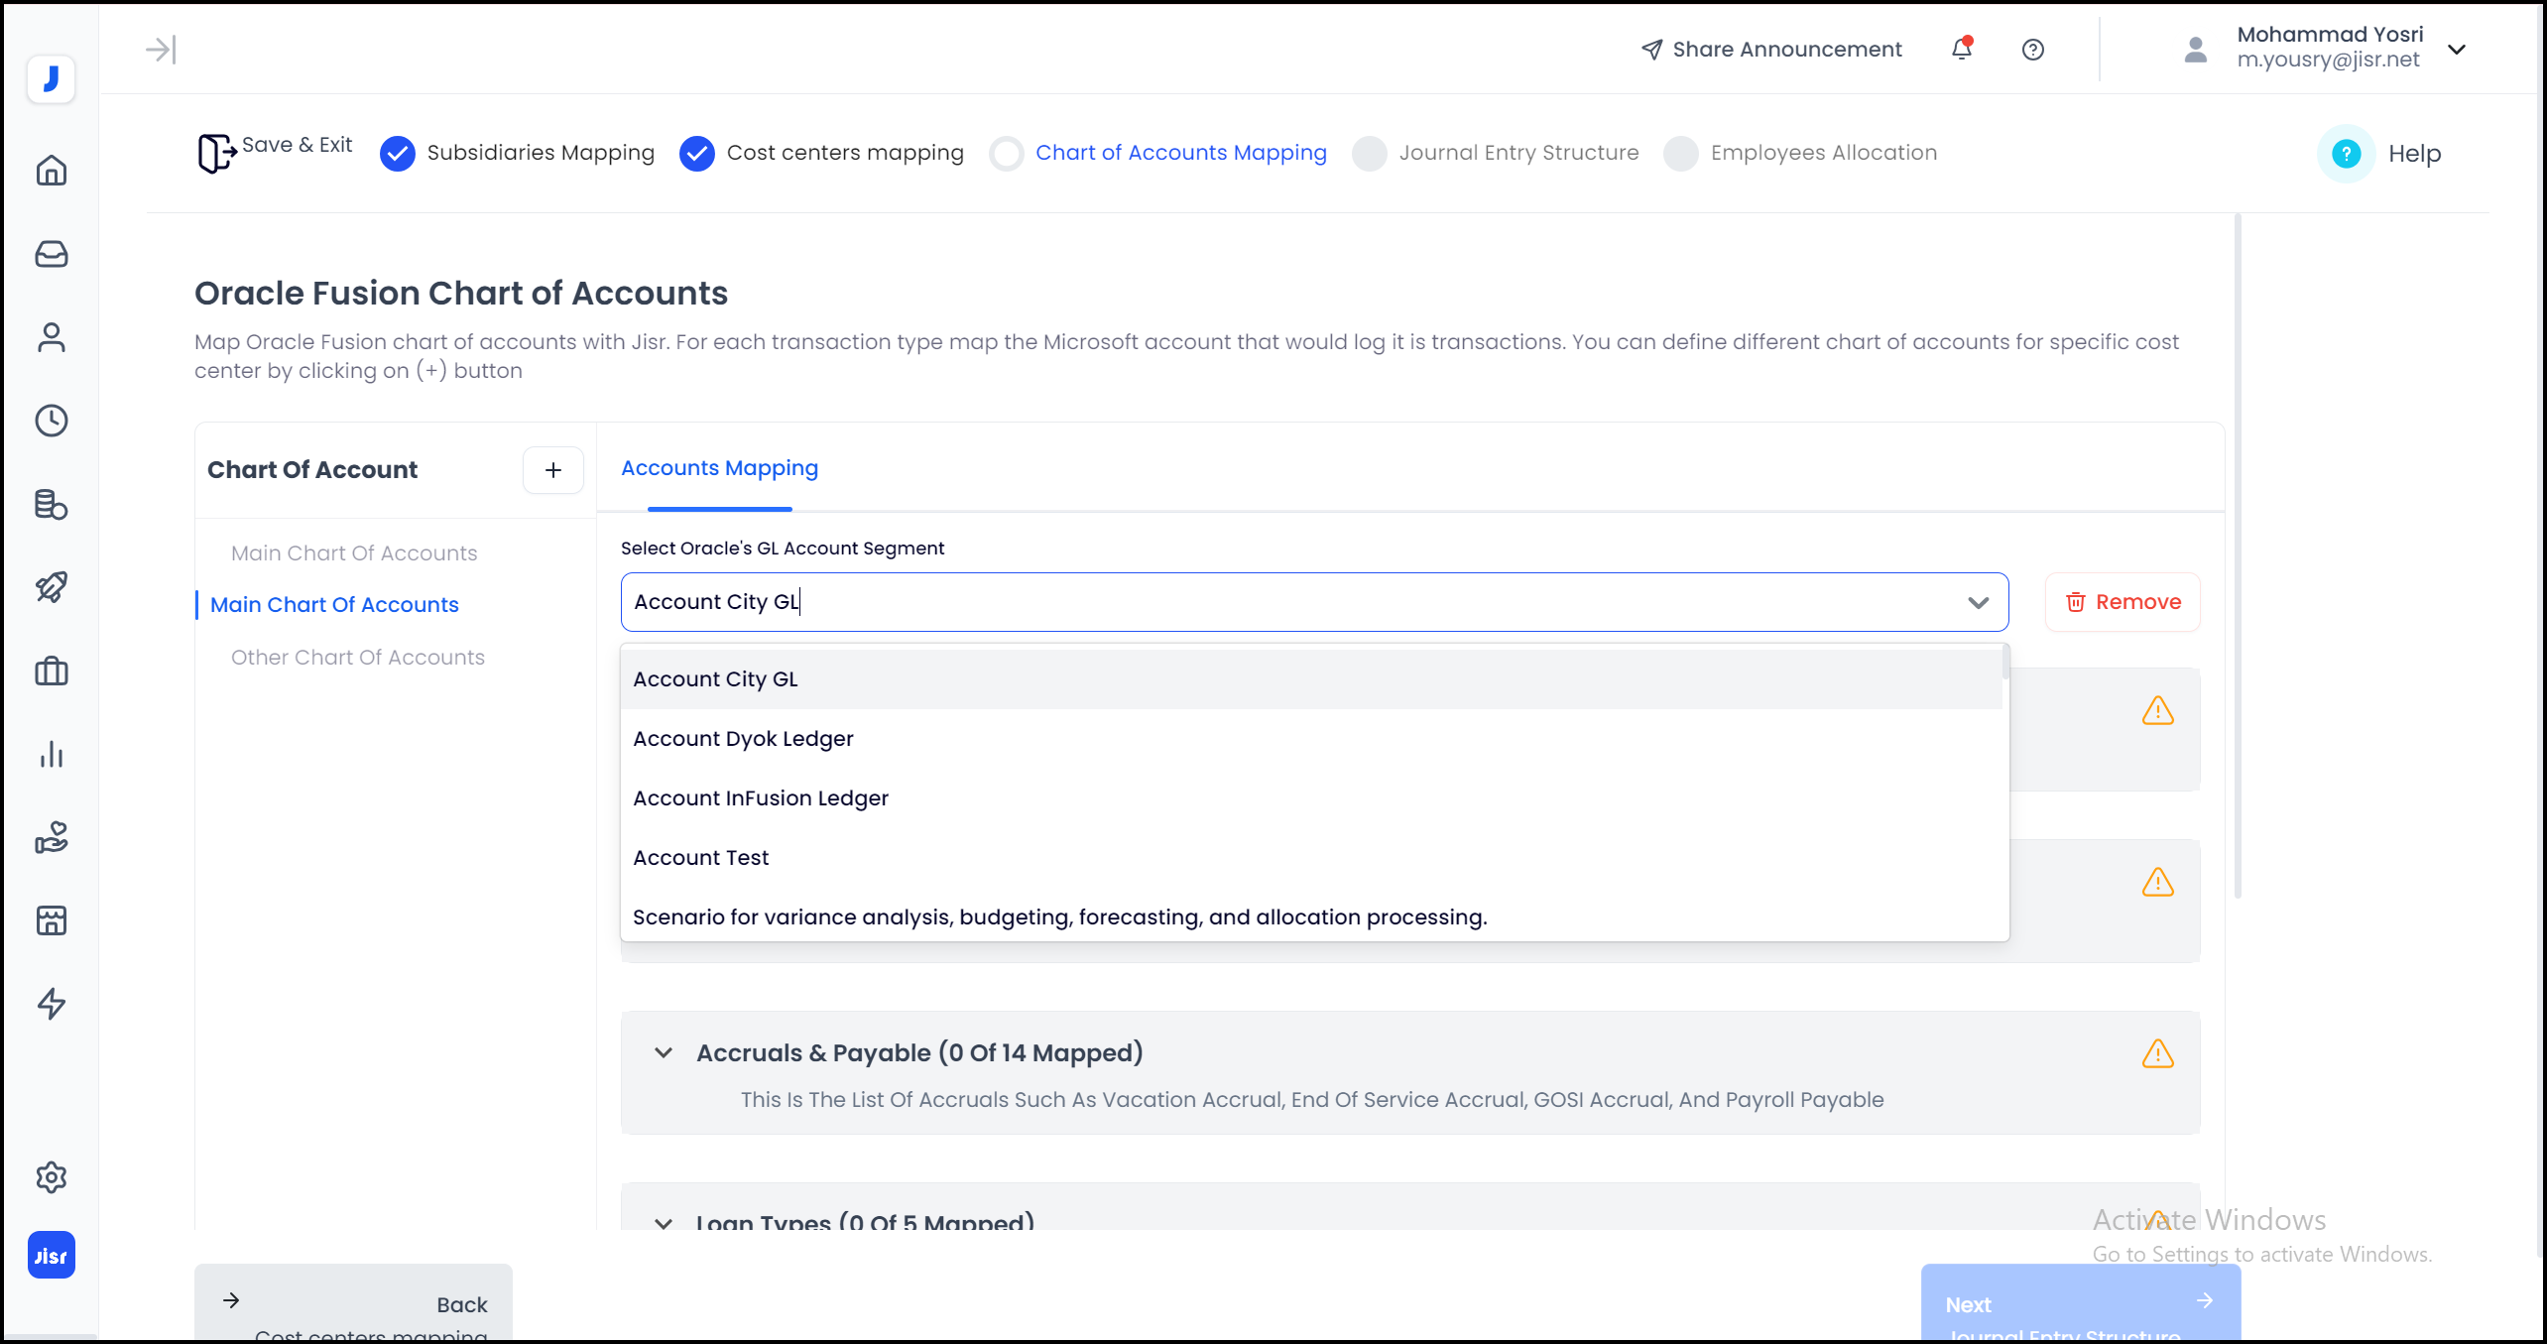Select the Journal Entry Structure step circle
The image size is (2547, 1344).
pos(1370,153)
